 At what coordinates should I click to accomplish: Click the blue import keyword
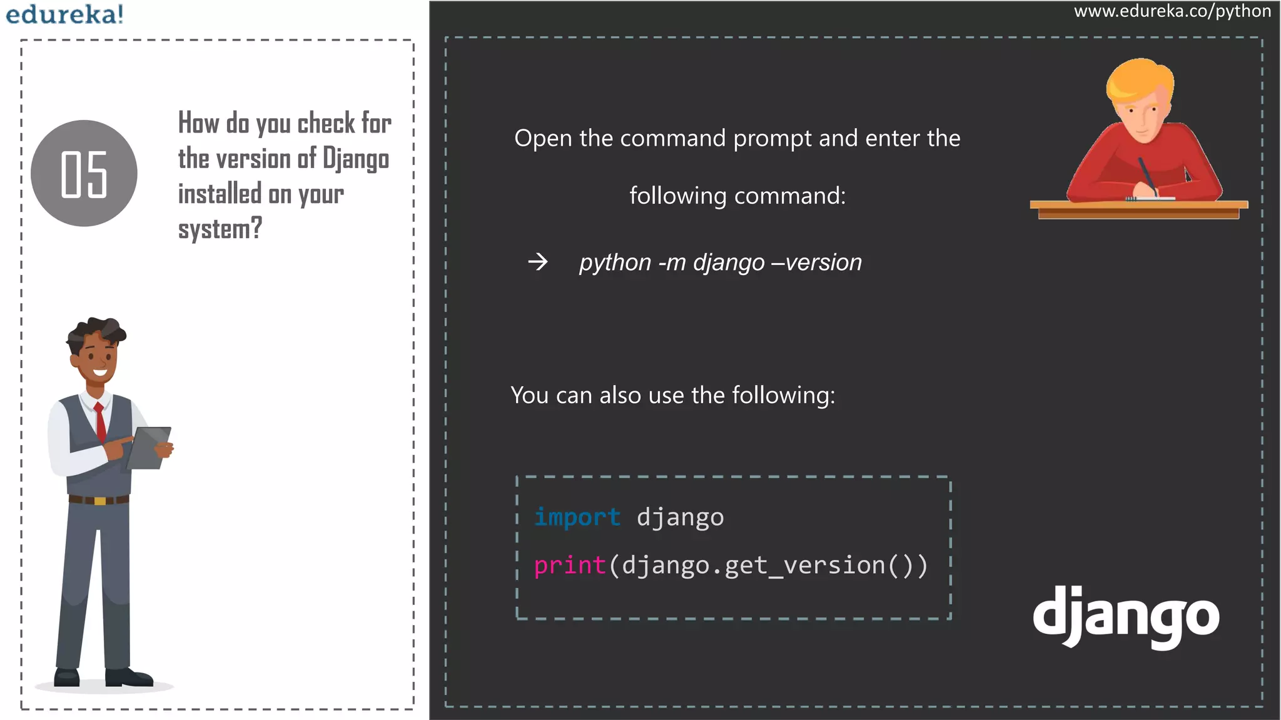(577, 517)
